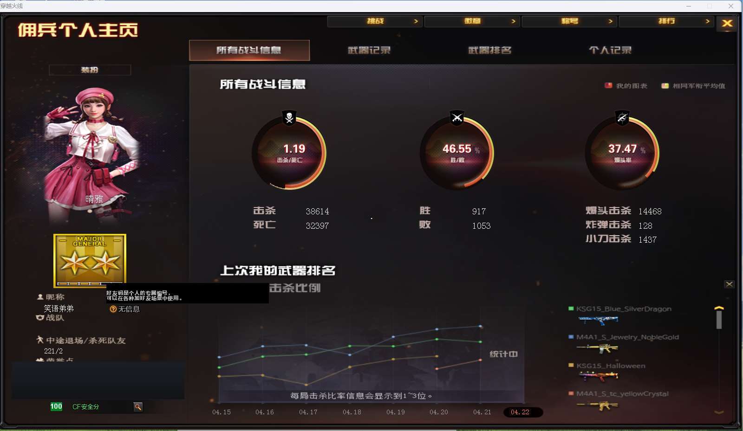The image size is (743, 431).
Task: Click the green 100 safety score badge
Action: (x=56, y=406)
